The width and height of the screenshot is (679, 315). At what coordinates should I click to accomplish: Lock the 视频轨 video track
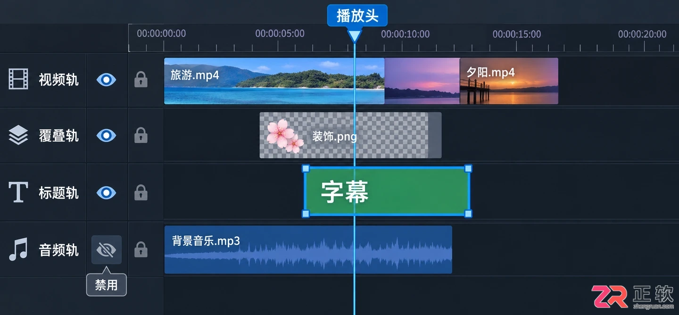[141, 79]
